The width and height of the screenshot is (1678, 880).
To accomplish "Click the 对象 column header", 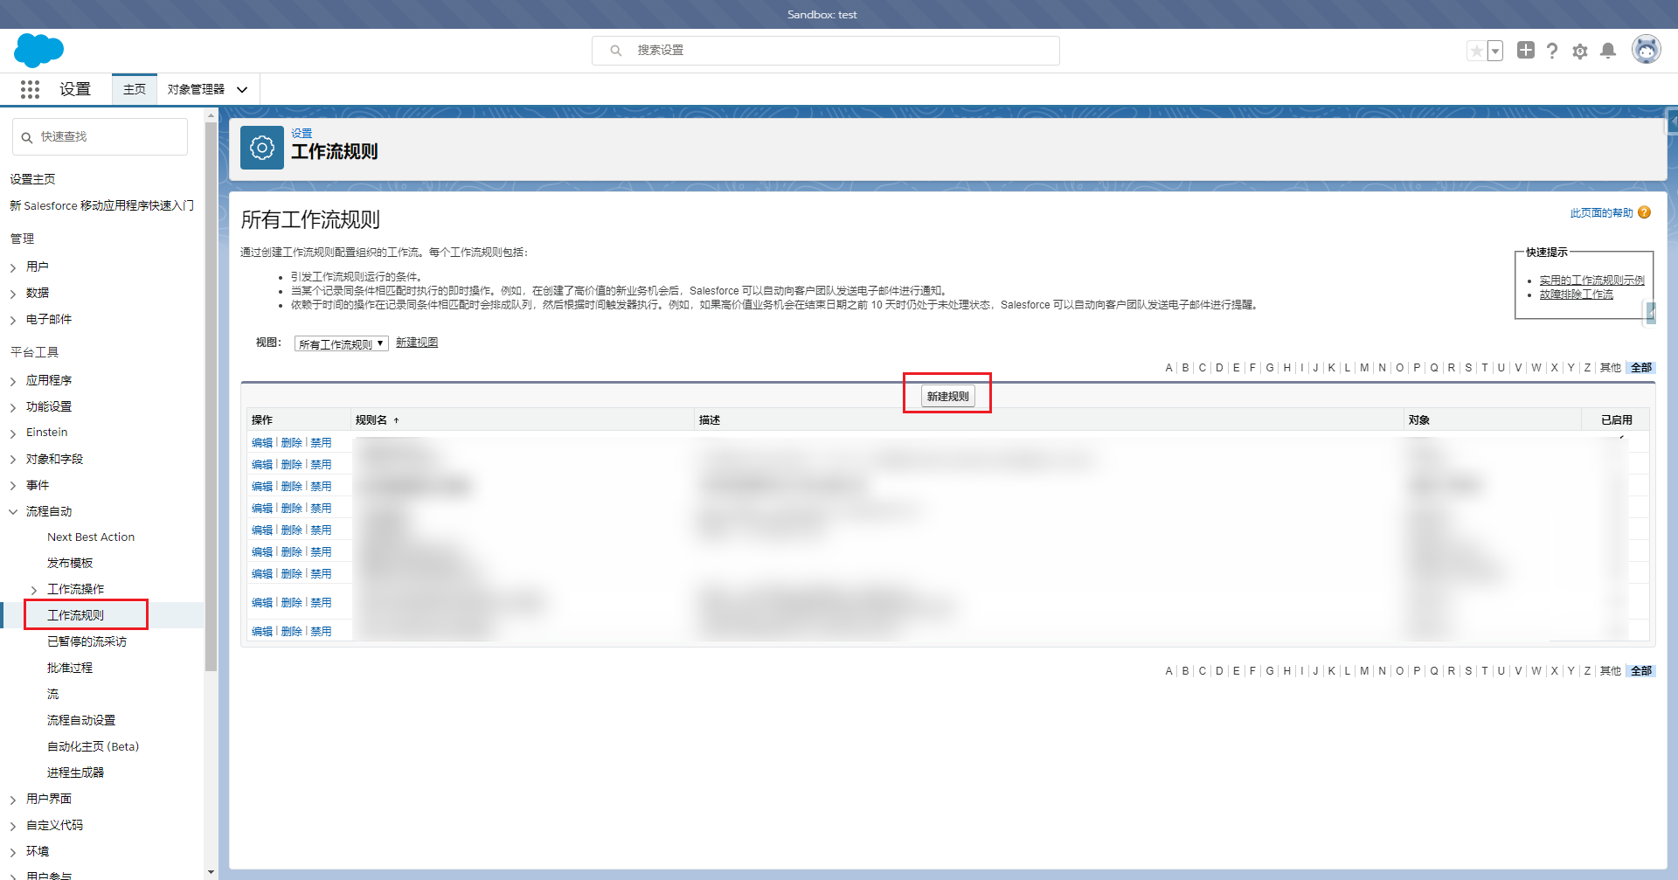I will (x=1419, y=420).
